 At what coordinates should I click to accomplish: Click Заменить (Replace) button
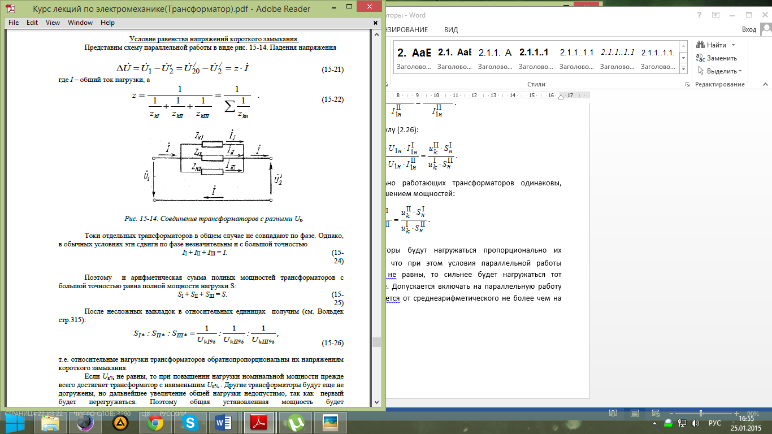pyautogui.click(x=717, y=58)
